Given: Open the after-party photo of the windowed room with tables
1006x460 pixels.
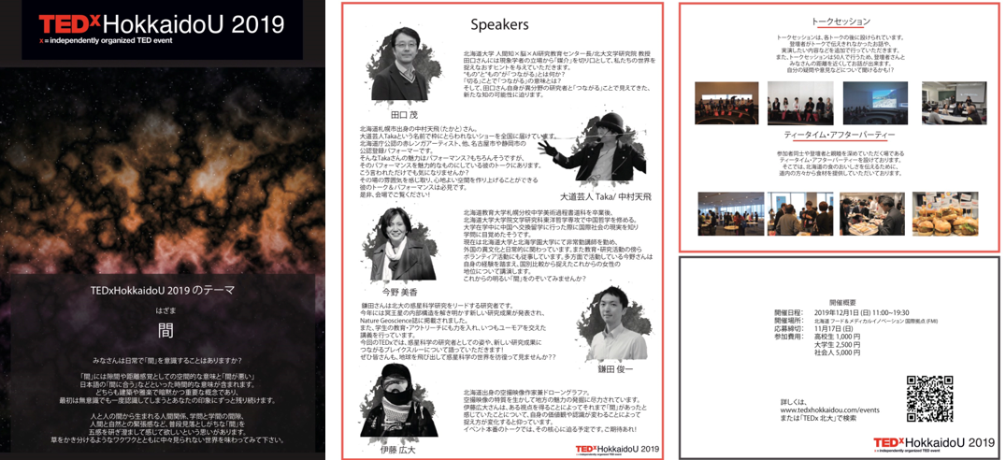Looking at the screenshot, I should pos(730,214).
